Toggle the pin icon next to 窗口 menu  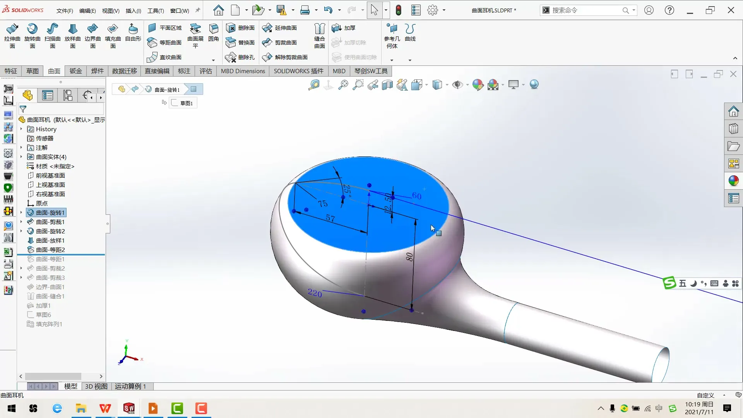[197, 10]
